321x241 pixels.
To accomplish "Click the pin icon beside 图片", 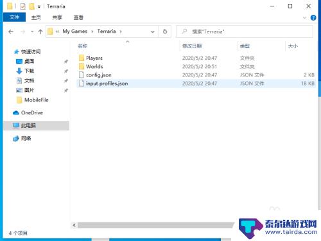I will click(x=66, y=91).
